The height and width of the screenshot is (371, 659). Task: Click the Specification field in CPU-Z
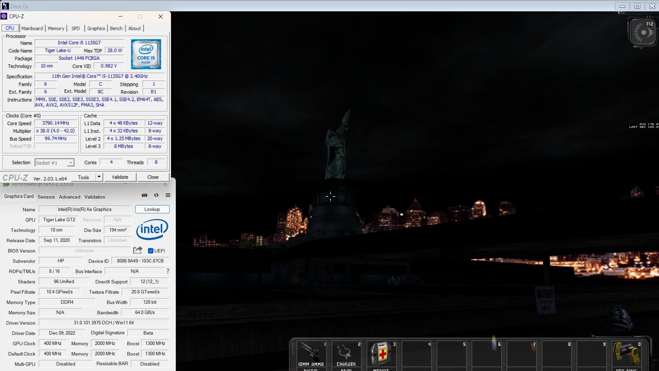tap(100, 76)
